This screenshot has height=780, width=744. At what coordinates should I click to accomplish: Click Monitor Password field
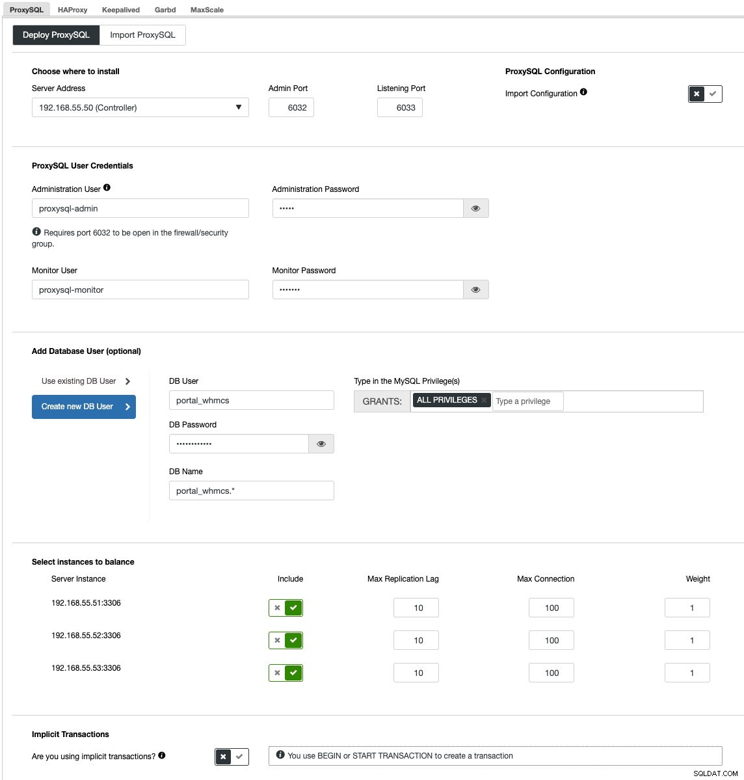tap(368, 289)
